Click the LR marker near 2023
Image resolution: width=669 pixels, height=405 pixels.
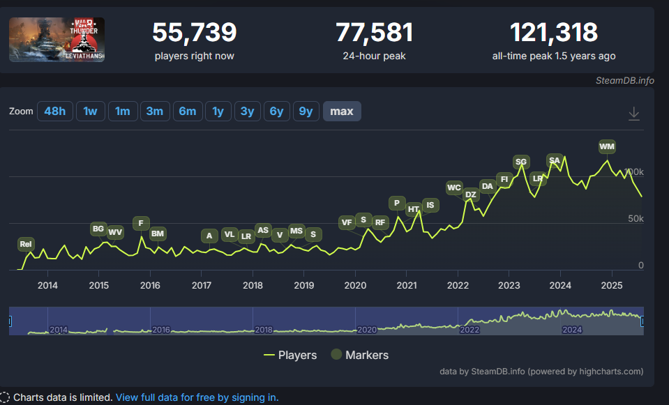538,178
